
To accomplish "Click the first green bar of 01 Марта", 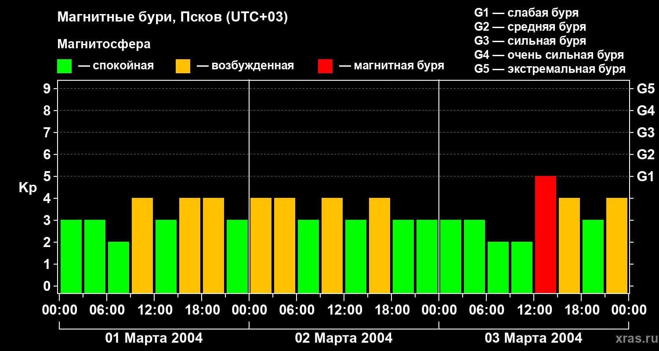I will pos(71,256).
